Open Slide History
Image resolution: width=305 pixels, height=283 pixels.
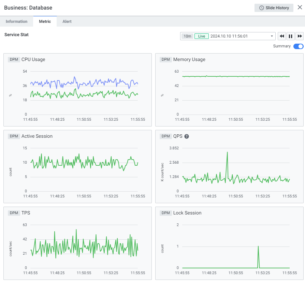274,8
